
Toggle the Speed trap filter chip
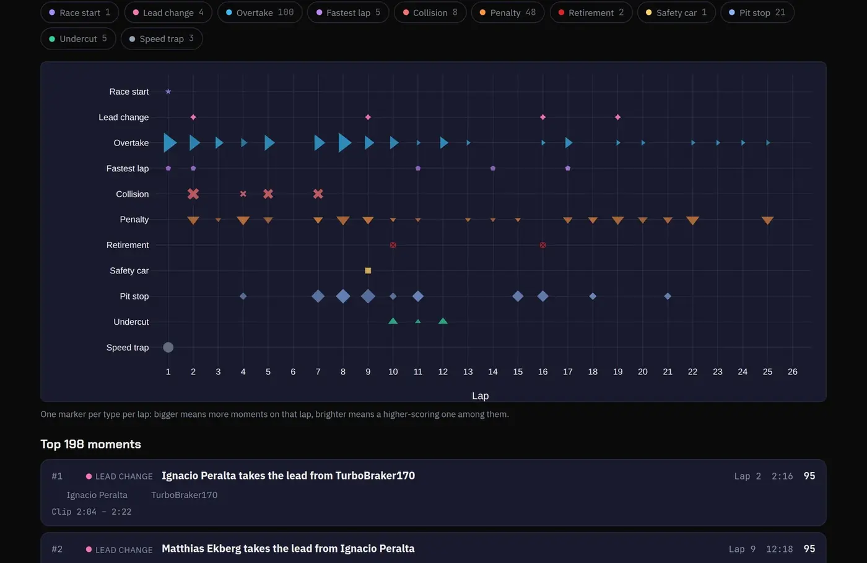(162, 38)
